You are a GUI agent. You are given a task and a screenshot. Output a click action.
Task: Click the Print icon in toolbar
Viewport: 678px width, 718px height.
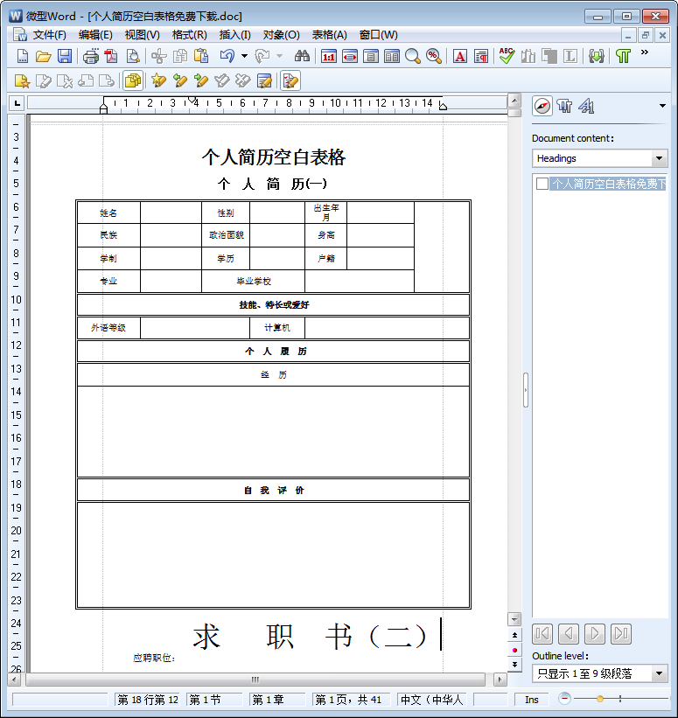click(x=91, y=57)
